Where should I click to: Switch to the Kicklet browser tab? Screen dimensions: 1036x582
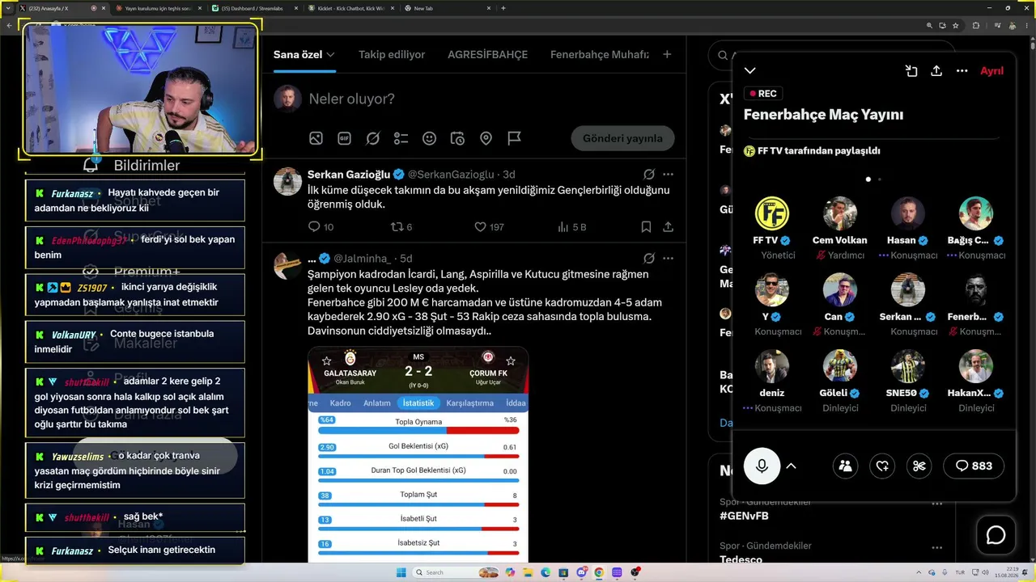[353, 8]
